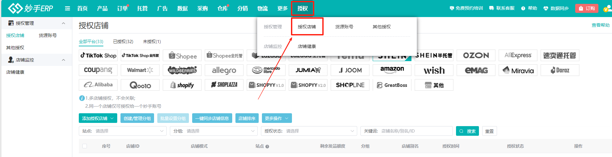The image size is (612, 157).
Task: Select the Wish platform logo
Action: pyautogui.click(x=434, y=70)
